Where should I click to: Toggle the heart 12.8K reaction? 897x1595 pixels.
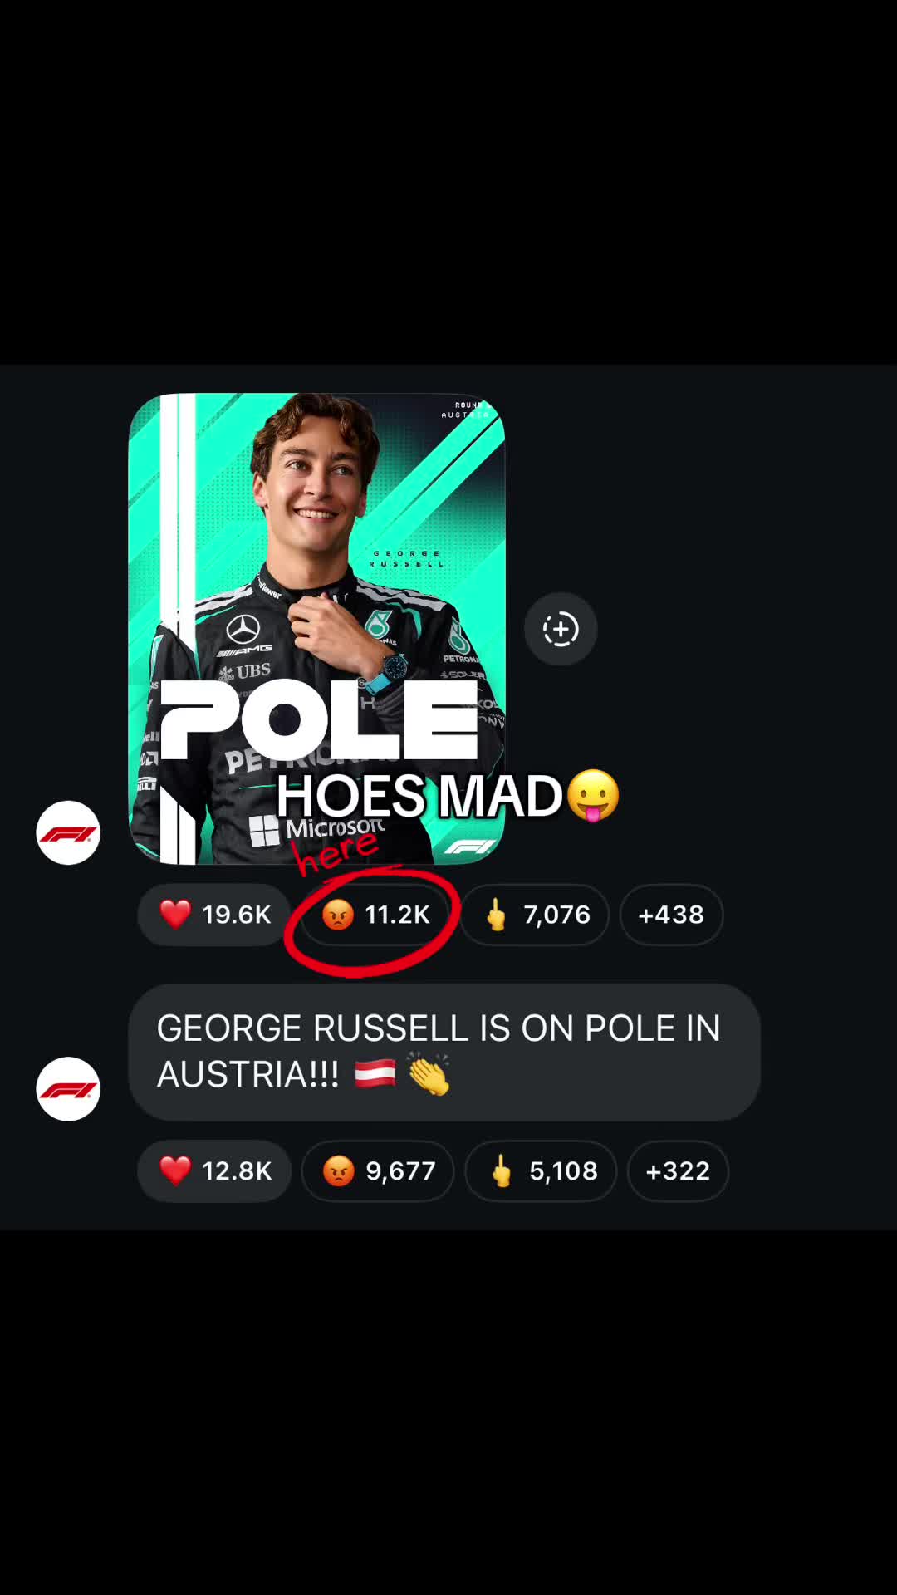[x=214, y=1170]
